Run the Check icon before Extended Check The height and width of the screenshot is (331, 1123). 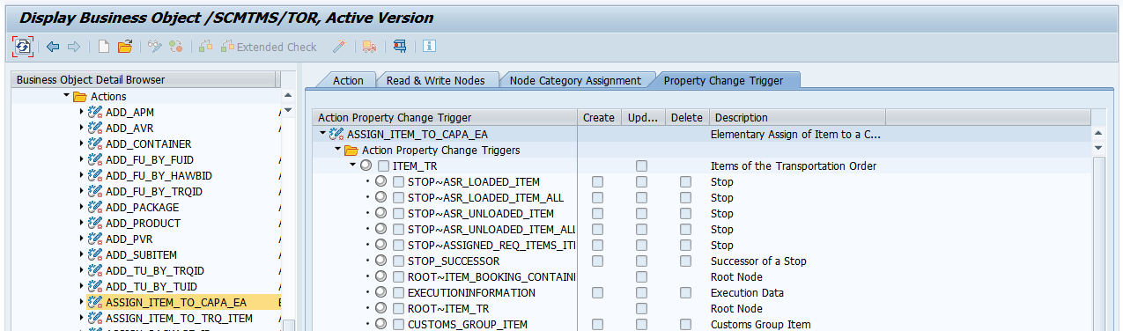[x=206, y=47]
